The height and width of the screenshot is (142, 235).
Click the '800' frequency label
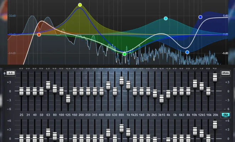point(121,115)
